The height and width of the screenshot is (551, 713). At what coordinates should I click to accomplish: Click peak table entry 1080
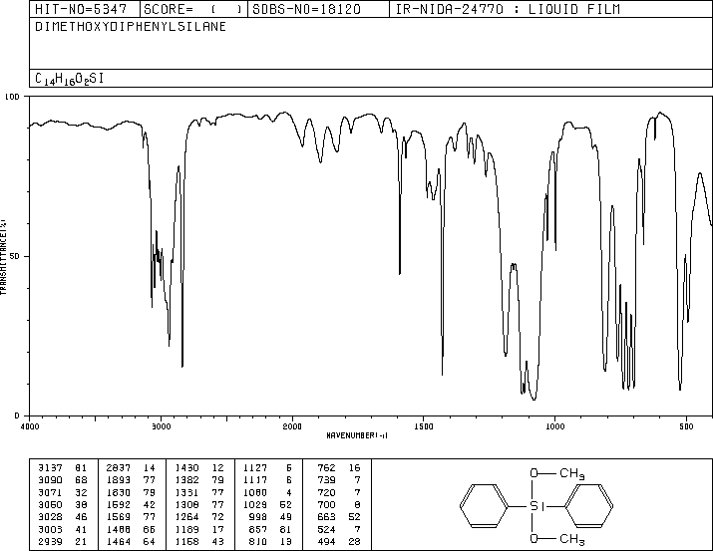click(x=255, y=492)
